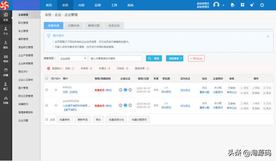Close the 操作提示 tips panel
Viewport: 276px width, 161px height.
point(268,37)
